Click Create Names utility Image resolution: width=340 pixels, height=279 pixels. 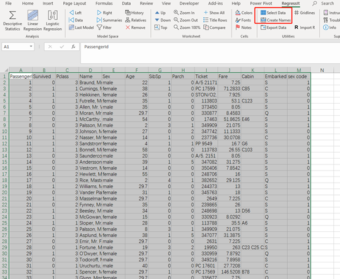click(276, 20)
